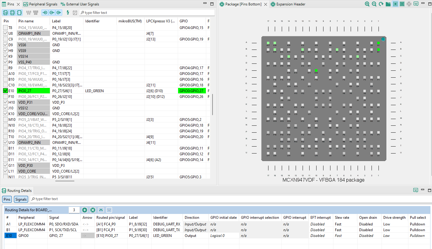Run Pins tool validation lightning icon
Viewport: 432px width, 249px height.
(x=68, y=12)
